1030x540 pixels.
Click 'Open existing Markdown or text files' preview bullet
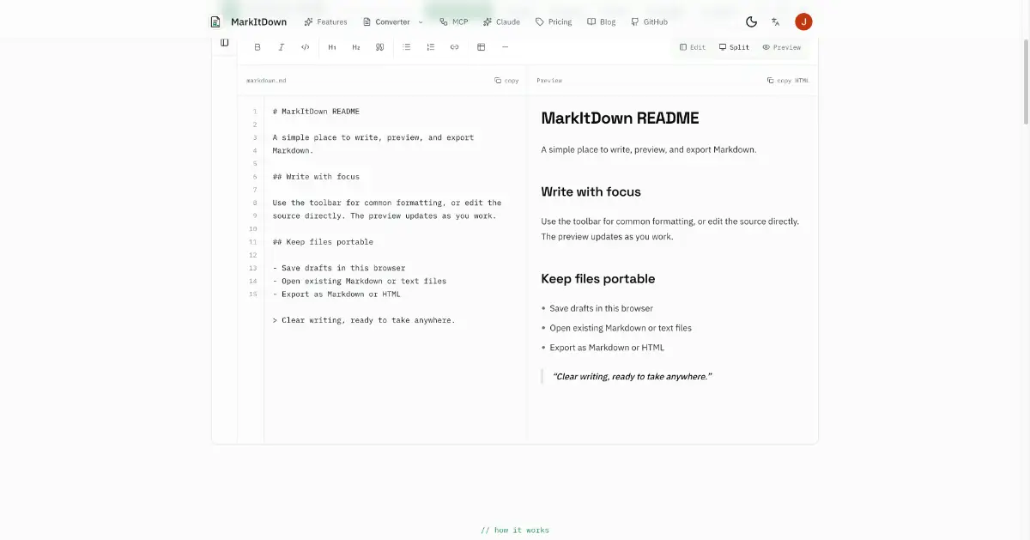621,328
